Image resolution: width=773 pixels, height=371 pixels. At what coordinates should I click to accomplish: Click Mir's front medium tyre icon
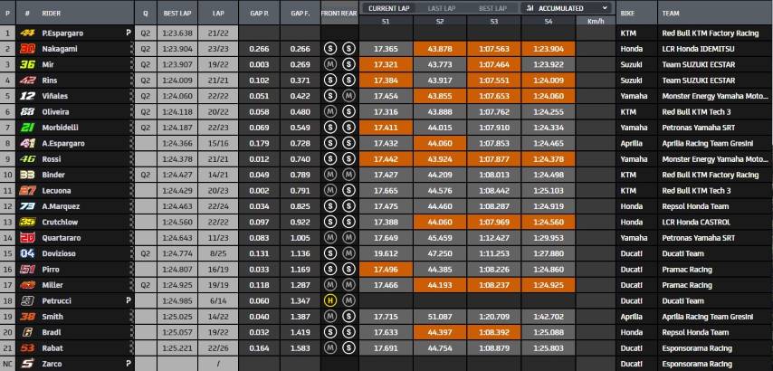click(x=329, y=64)
